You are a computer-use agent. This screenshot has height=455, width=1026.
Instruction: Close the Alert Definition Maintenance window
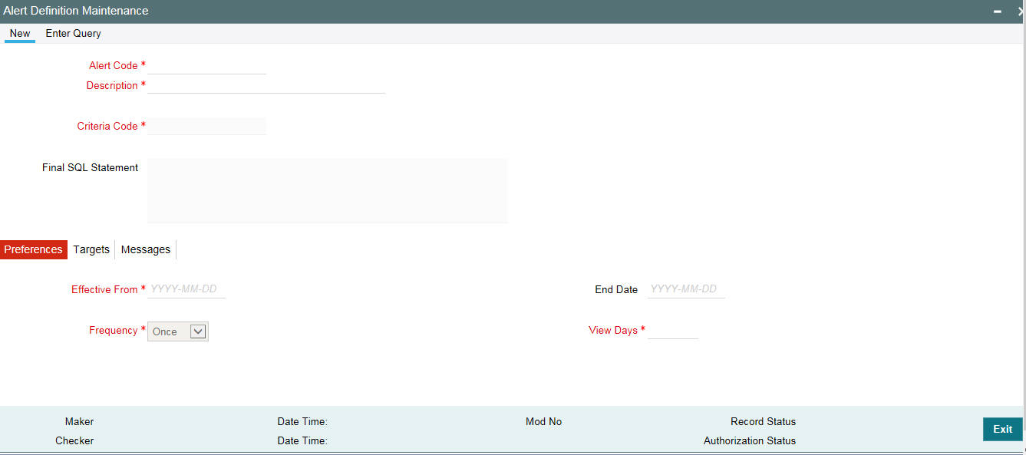[x=1021, y=12]
